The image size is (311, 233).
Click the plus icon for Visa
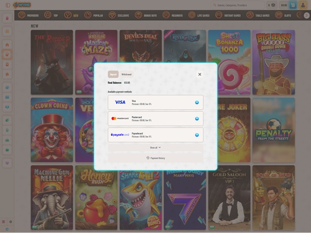click(x=197, y=102)
